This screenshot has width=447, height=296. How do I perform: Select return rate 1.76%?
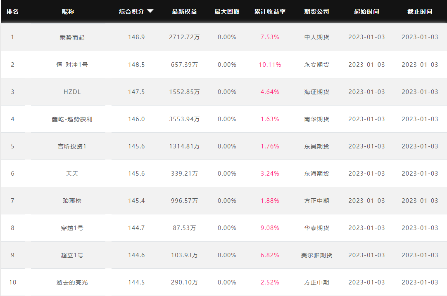[270, 146]
